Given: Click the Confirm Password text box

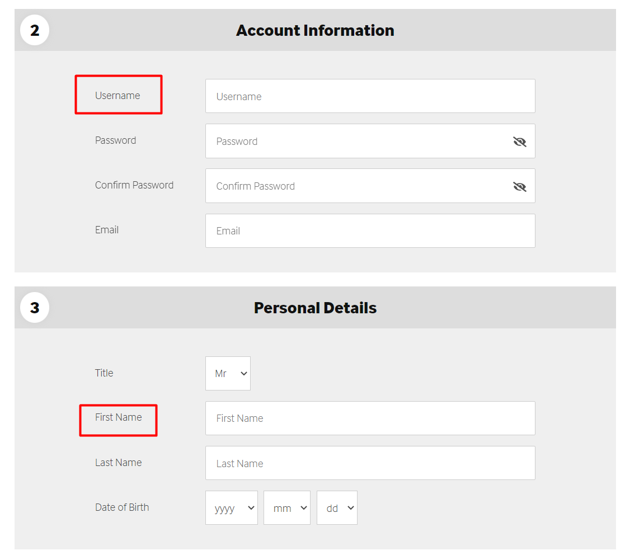Looking at the screenshot, I should pos(358,186).
